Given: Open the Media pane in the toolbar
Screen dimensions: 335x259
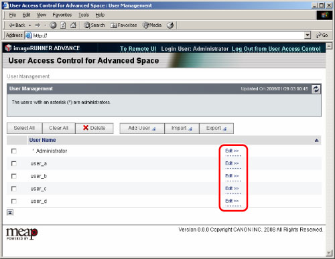Looking at the screenshot, I should pos(152,25).
